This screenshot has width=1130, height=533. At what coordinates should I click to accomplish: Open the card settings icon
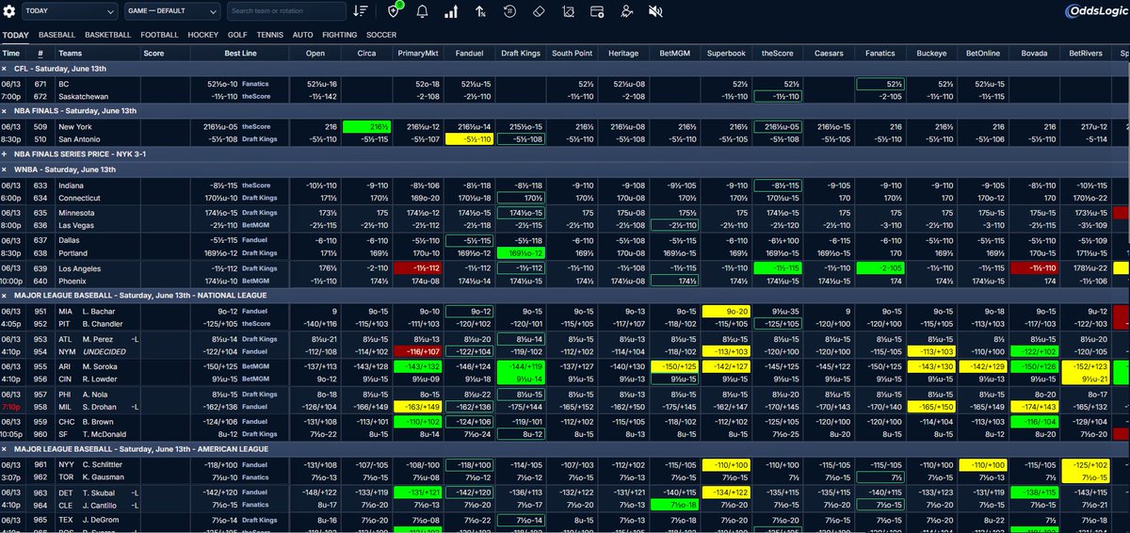point(597,11)
